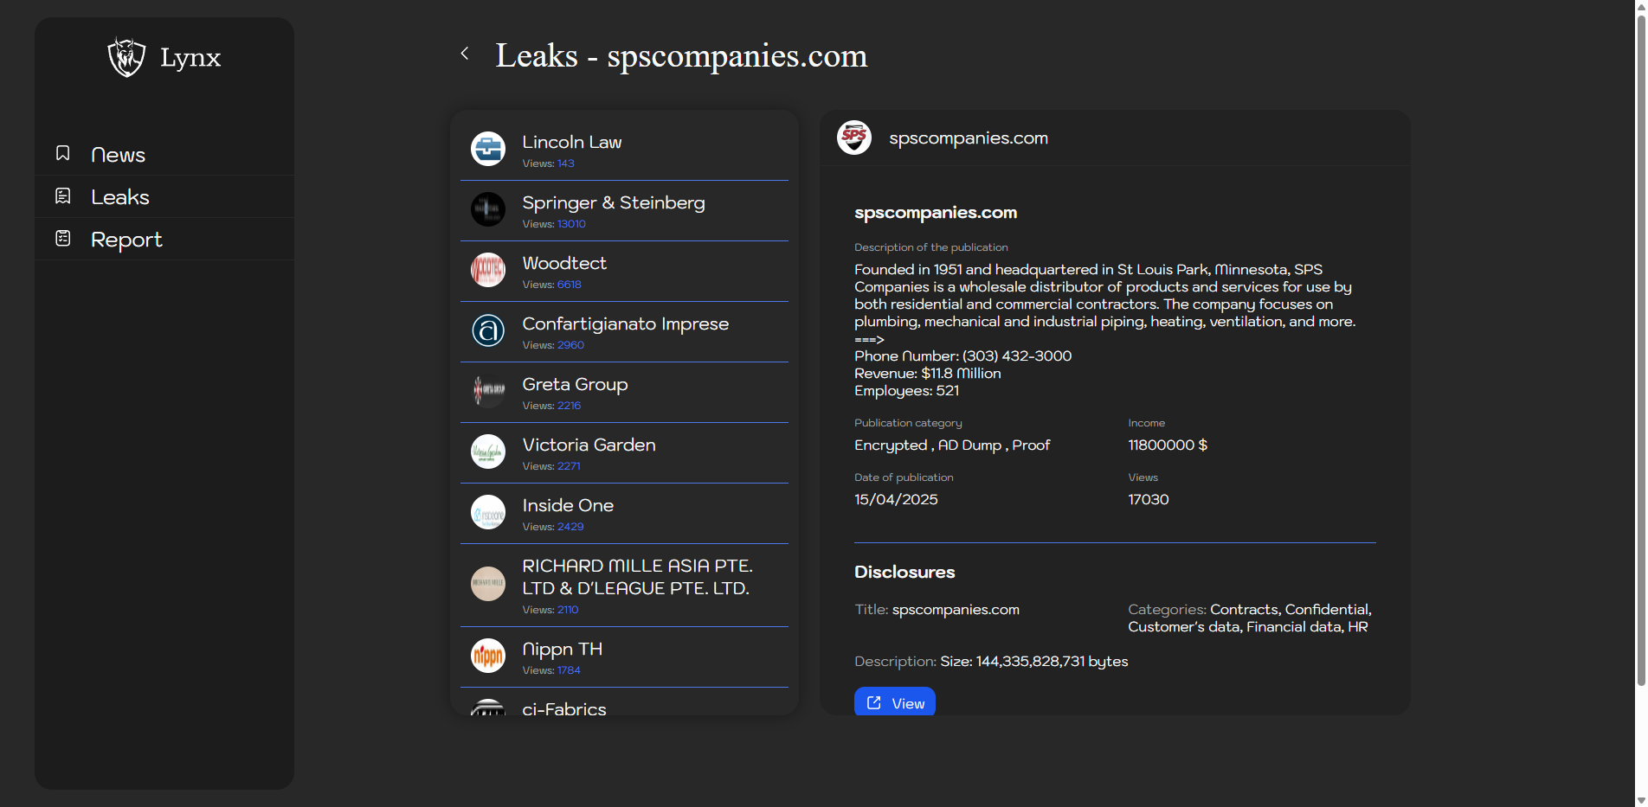Viewport: 1648px width, 807px height.
Task: Click the SPS logo in the detail header
Action: 853,138
